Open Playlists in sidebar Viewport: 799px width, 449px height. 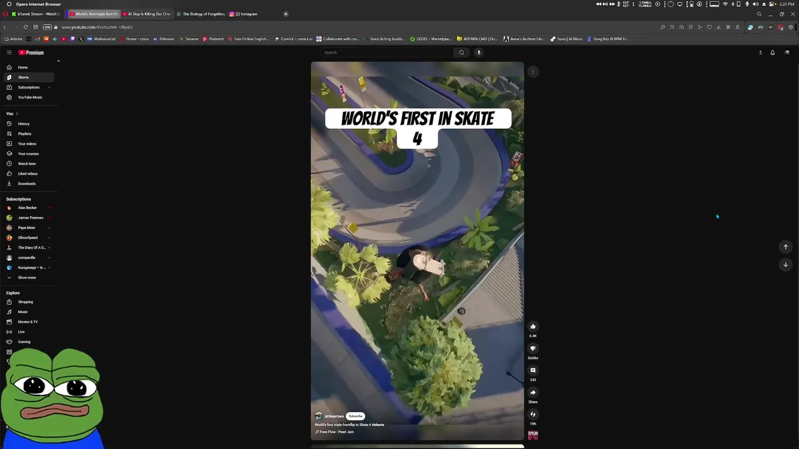(28, 133)
